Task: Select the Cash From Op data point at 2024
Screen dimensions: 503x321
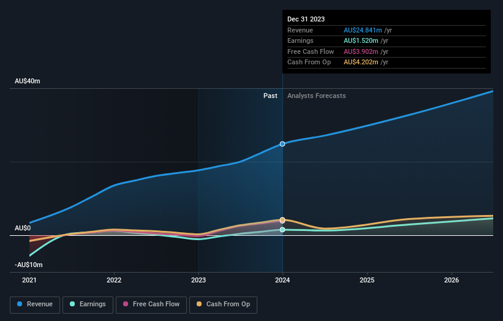Action: (282, 220)
